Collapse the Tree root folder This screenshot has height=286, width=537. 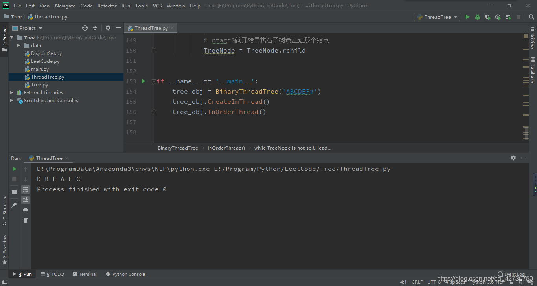tap(12, 38)
